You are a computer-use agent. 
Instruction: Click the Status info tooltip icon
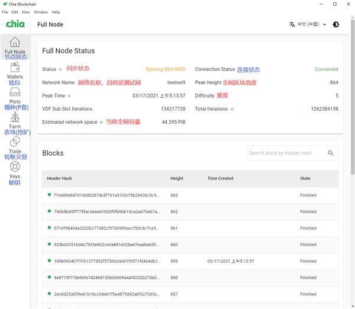pos(60,69)
